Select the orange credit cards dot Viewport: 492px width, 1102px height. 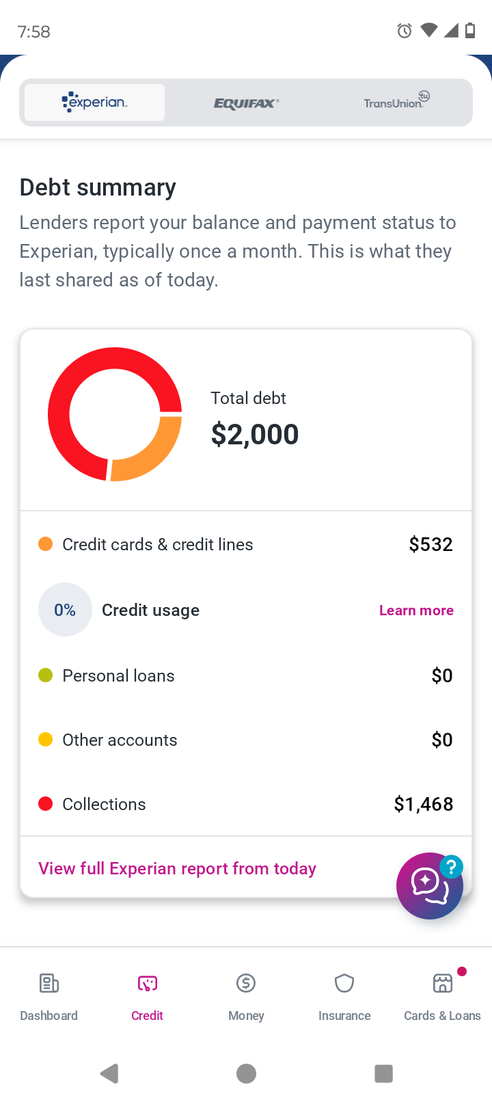46,544
